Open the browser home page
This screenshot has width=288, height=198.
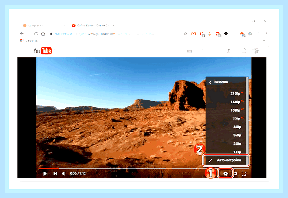[43, 33]
